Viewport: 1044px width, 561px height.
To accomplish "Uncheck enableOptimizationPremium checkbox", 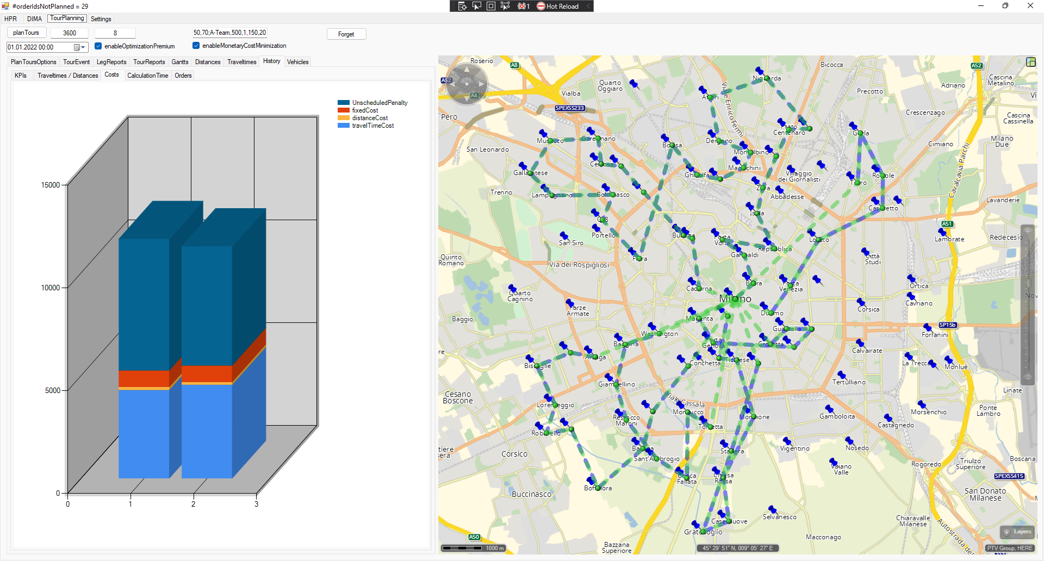I will click(x=98, y=46).
